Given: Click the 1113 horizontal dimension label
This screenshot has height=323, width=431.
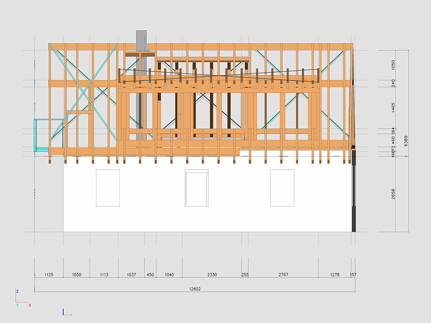Looking at the screenshot, I should click(x=104, y=275).
